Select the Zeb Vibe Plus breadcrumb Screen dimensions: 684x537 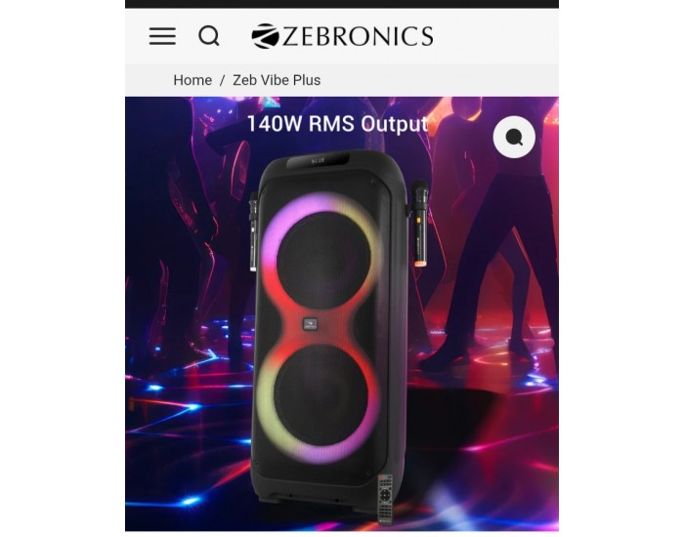click(277, 80)
